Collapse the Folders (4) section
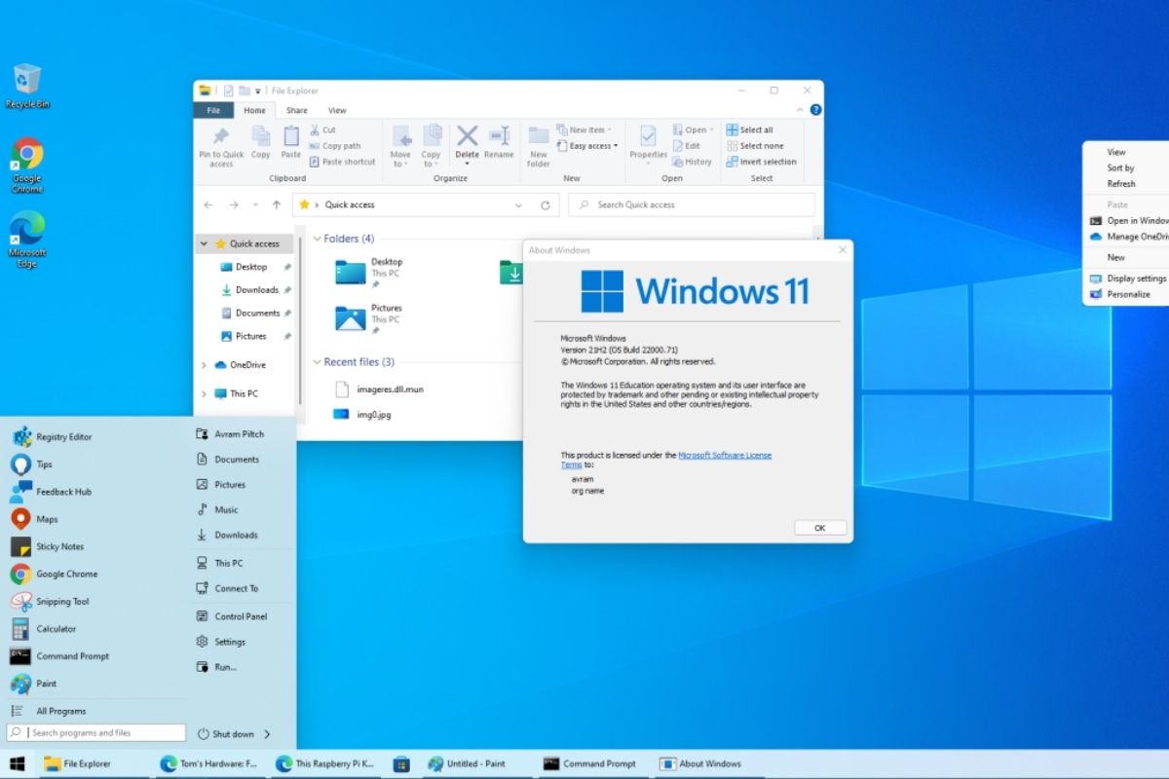 coord(317,239)
